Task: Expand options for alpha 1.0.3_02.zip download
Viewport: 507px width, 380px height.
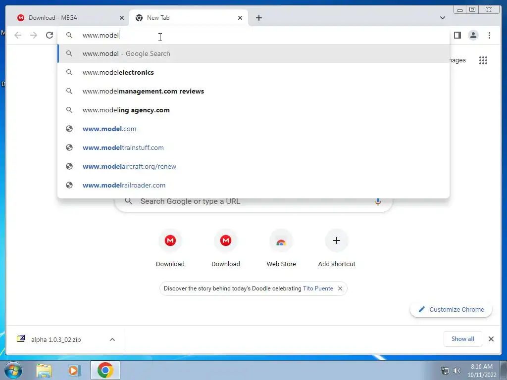Action: (112, 339)
